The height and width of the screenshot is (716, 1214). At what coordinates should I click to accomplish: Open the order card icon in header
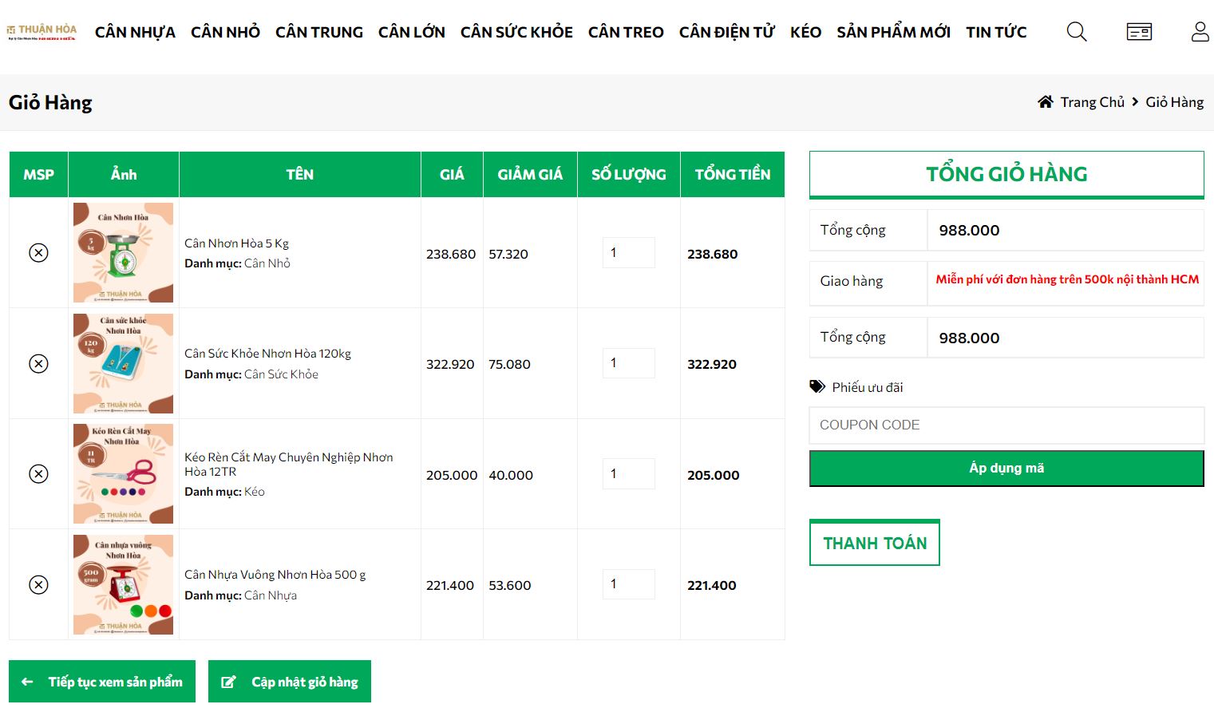[1139, 32]
